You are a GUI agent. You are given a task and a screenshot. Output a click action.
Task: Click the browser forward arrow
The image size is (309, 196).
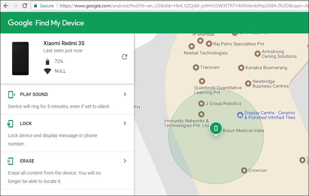tap(15, 6)
